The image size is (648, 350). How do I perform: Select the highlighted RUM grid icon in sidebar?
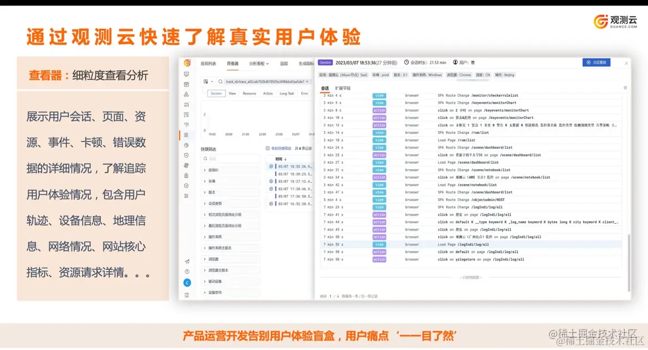[x=186, y=135]
